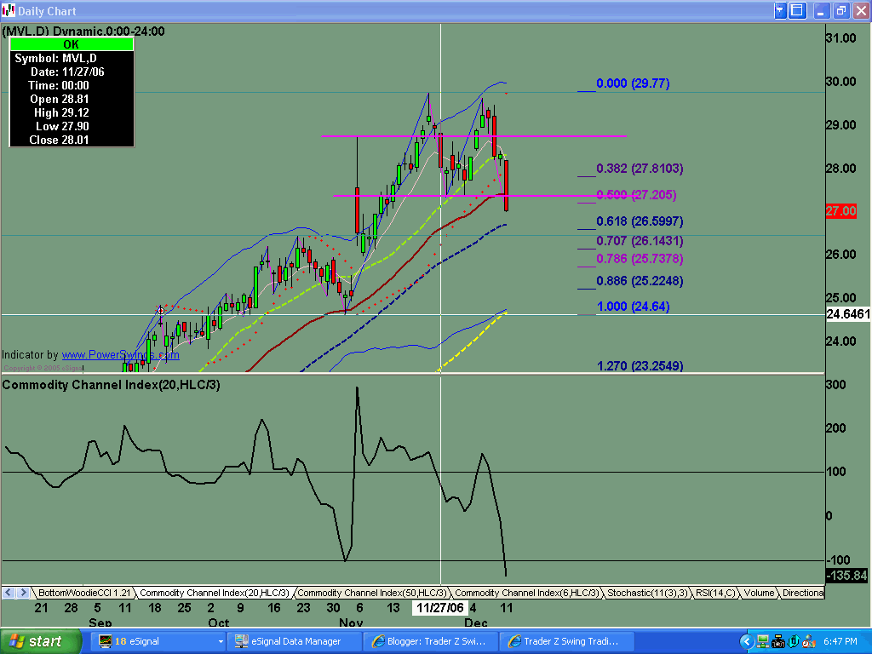Open Trader Z Swing Tradi... taskbar window
The height and width of the screenshot is (654, 872).
pyautogui.click(x=566, y=641)
